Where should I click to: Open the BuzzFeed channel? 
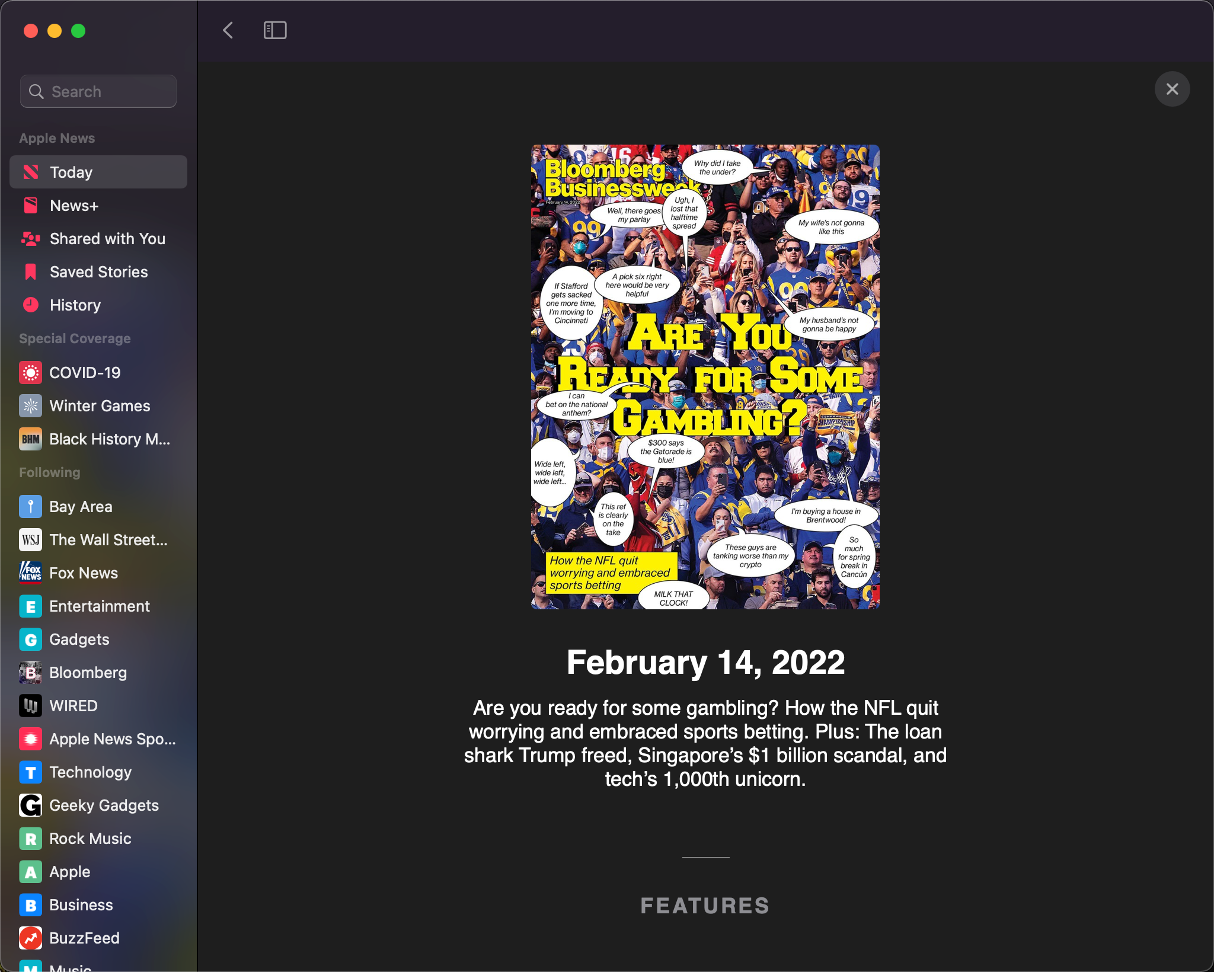(x=84, y=938)
